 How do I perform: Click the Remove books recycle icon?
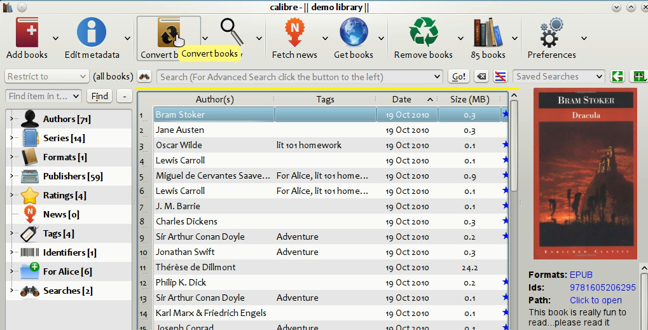pos(423,32)
